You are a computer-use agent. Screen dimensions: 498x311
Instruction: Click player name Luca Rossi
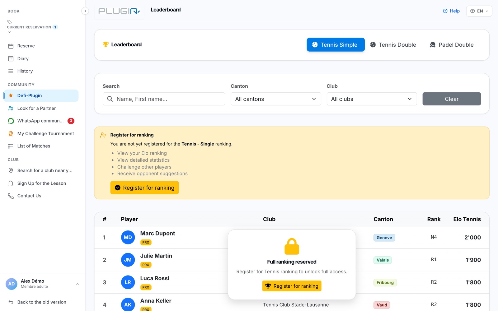(155, 278)
